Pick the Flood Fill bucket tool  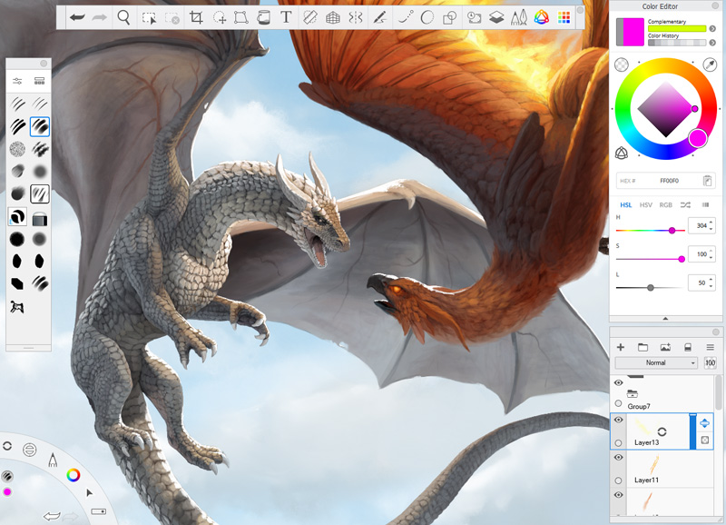pyautogui.click(x=263, y=18)
